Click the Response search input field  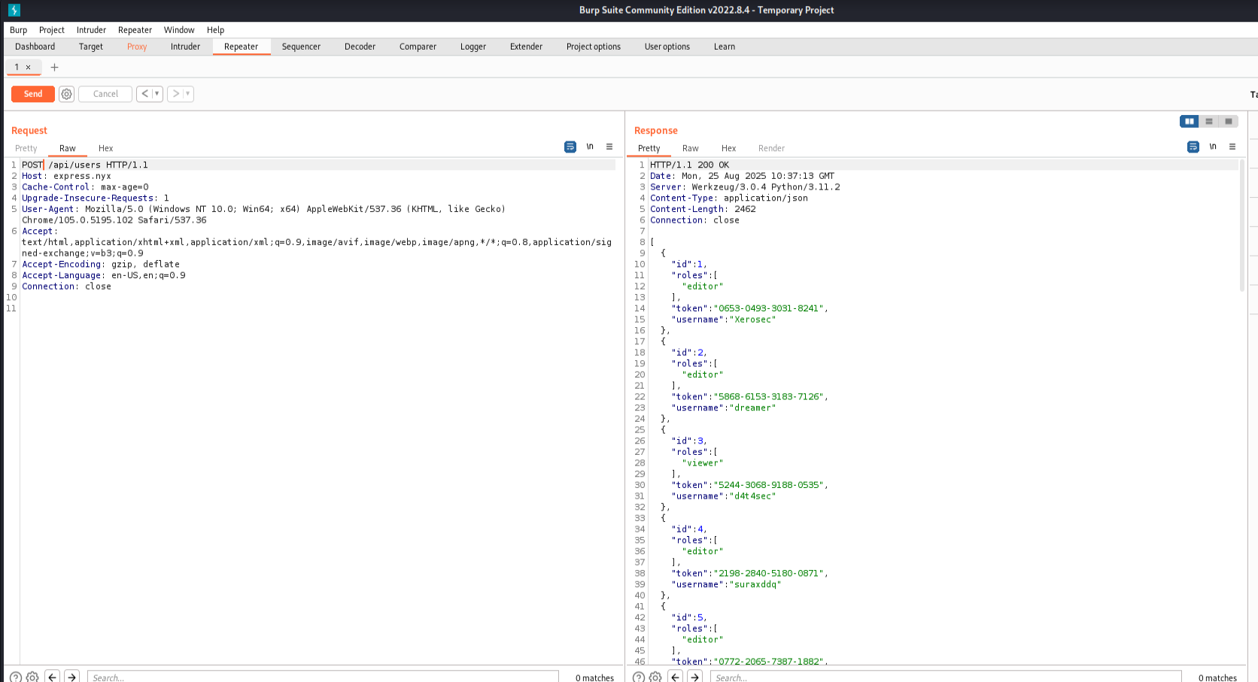[944, 677]
